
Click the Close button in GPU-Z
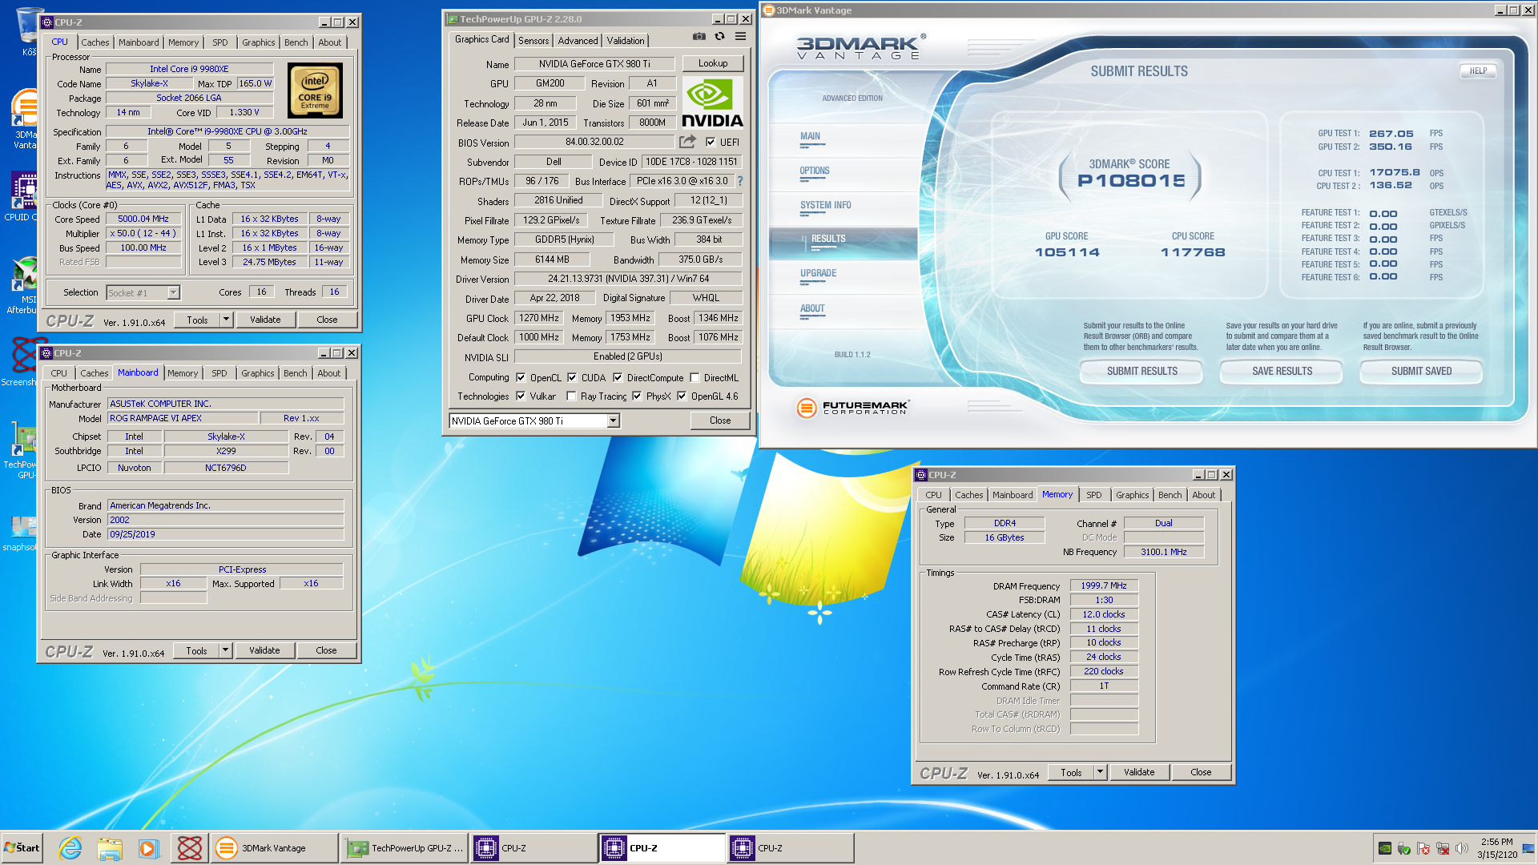(719, 420)
